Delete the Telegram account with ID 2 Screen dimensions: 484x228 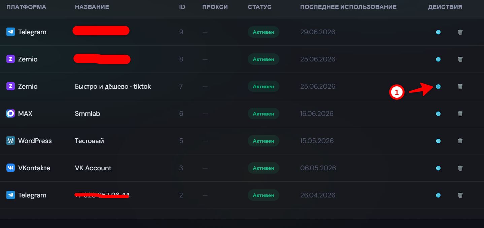pos(460,195)
